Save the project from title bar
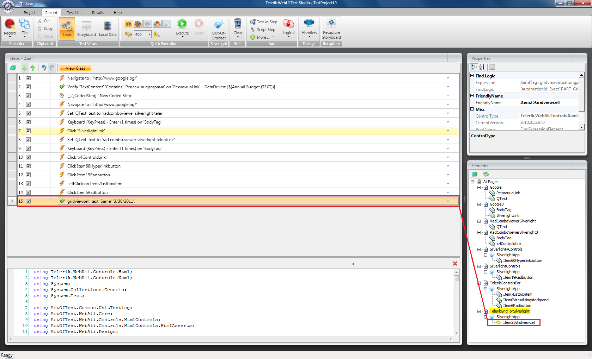 click(26, 4)
